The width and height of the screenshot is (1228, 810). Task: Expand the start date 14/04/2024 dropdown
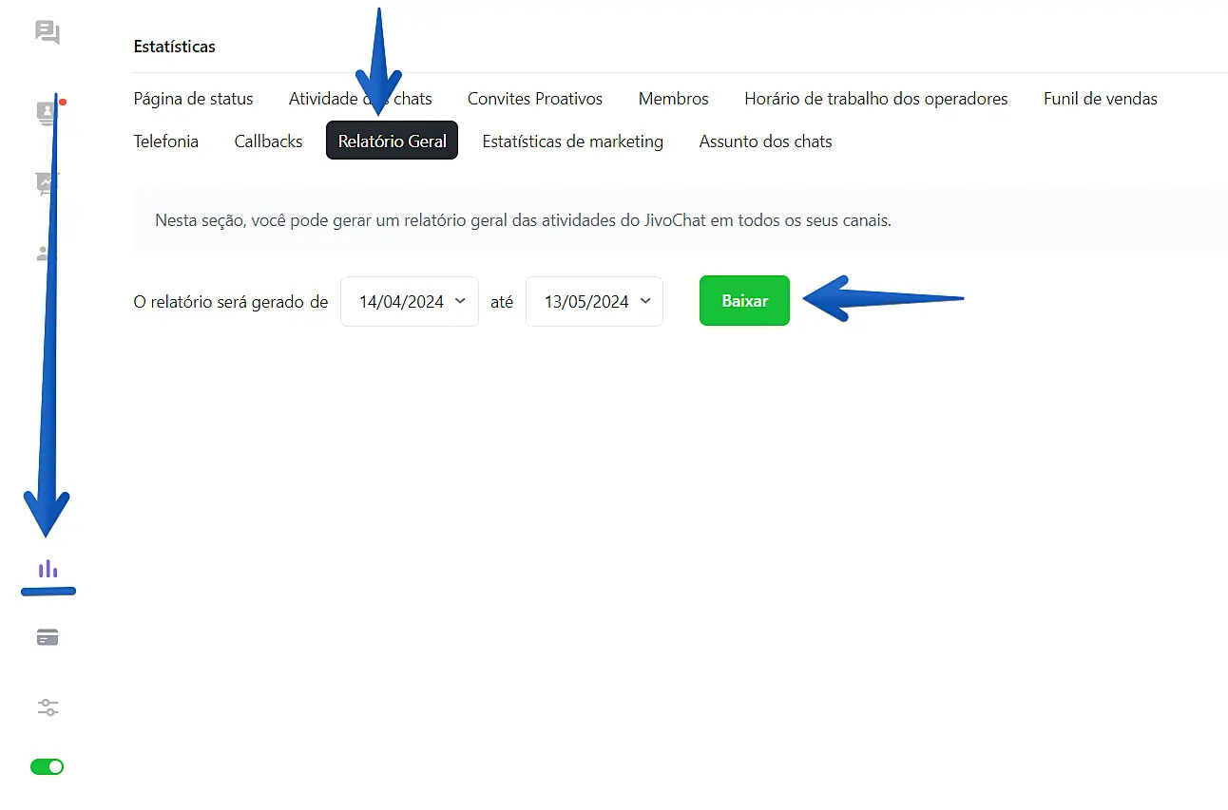410,302
